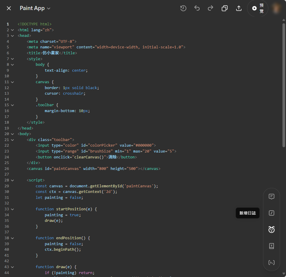Viewport: 286px width, 277px height.
Task: Click the vertical scrollbar thumb
Action: point(284,85)
